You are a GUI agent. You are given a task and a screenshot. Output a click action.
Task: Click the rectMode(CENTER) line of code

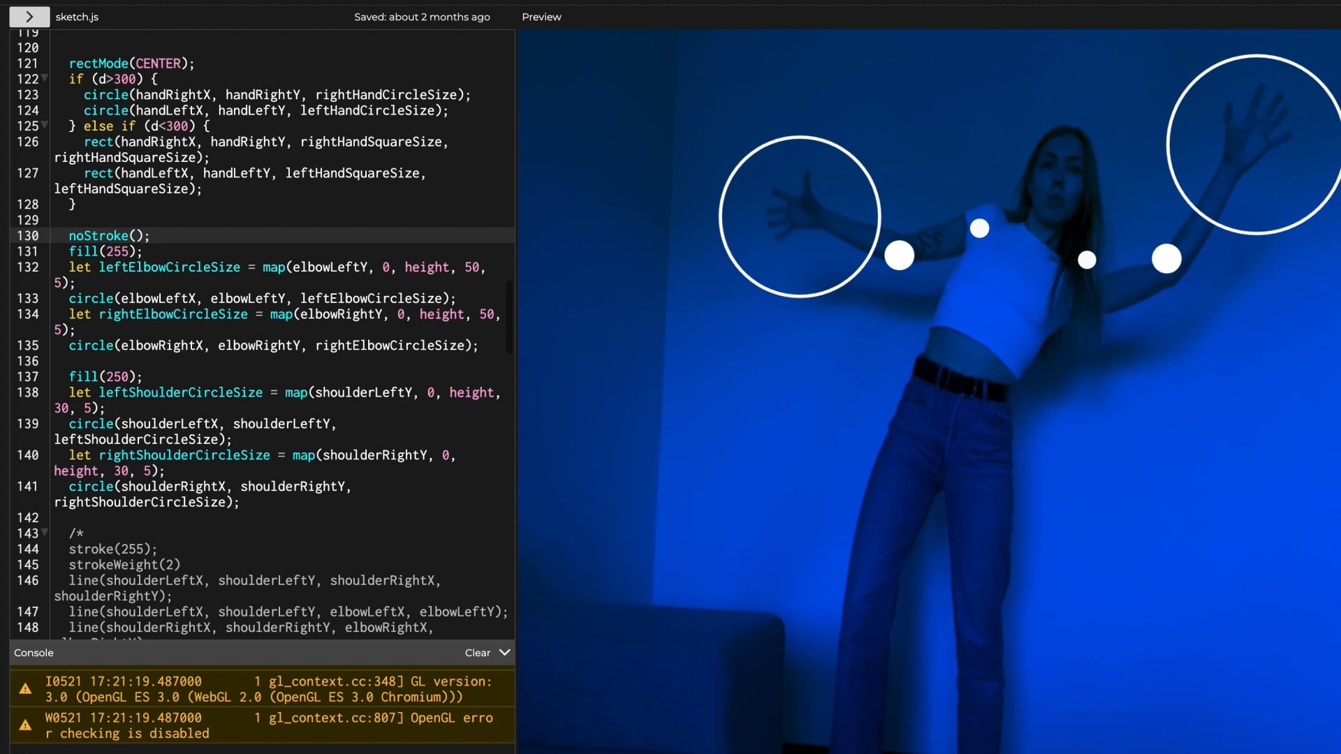[x=131, y=64]
